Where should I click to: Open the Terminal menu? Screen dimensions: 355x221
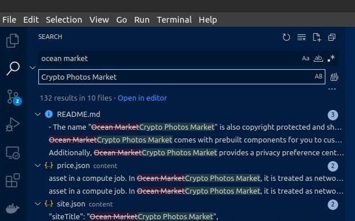174,20
